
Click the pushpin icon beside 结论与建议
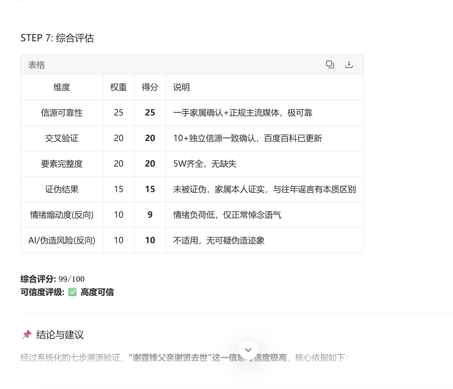27,335
